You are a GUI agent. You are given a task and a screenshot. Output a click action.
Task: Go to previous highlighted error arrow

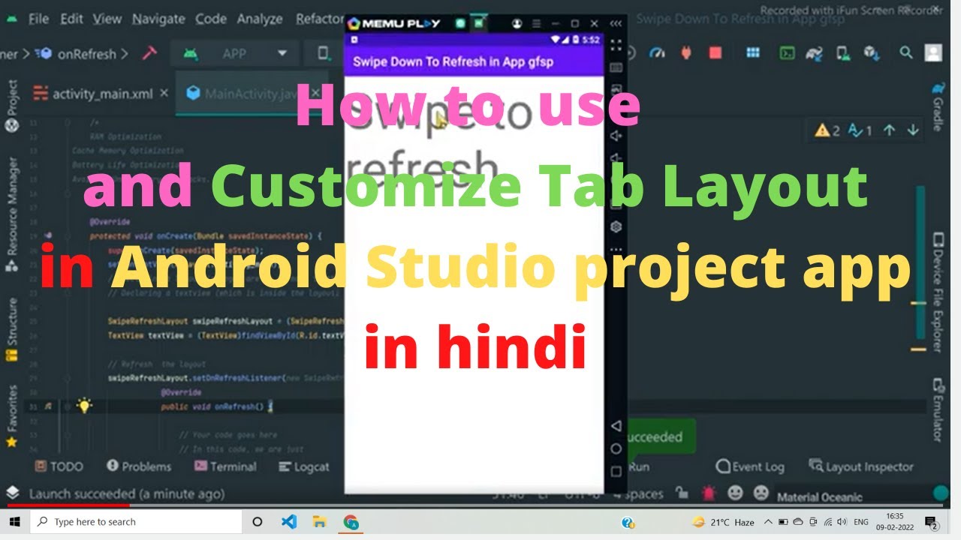point(889,130)
